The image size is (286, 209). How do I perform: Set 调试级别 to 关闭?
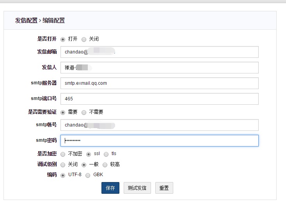click(x=63, y=164)
